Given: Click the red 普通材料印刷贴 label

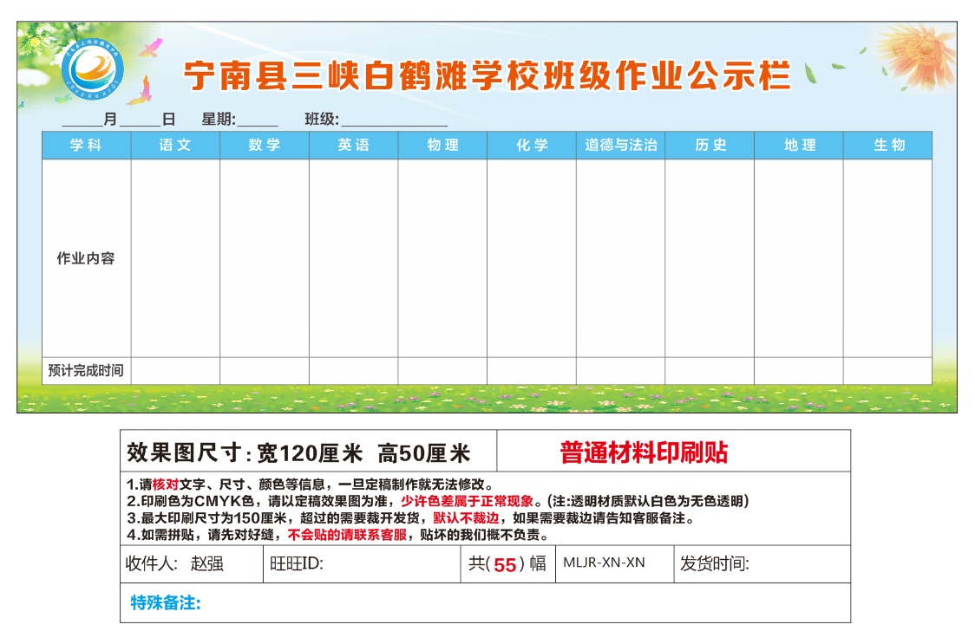Looking at the screenshot, I should coord(644,452).
